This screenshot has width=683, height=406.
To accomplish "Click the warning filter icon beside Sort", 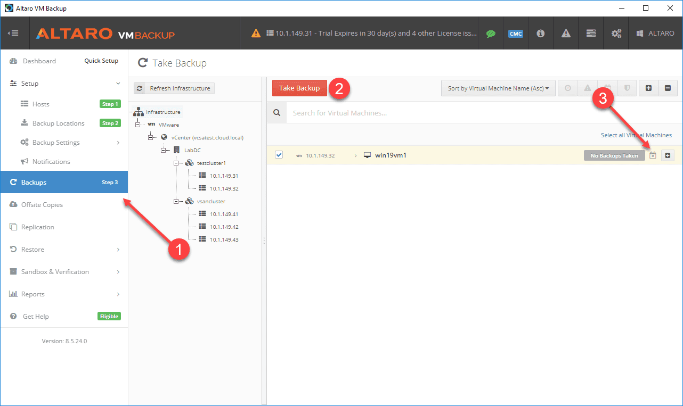I will [x=588, y=88].
